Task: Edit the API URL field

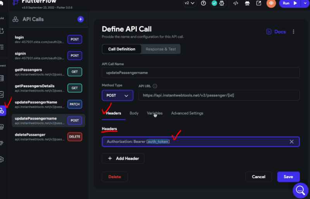Action: (219, 95)
